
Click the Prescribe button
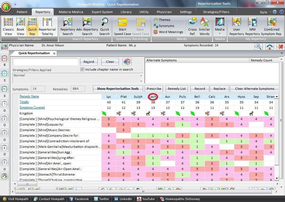click(154, 89)
